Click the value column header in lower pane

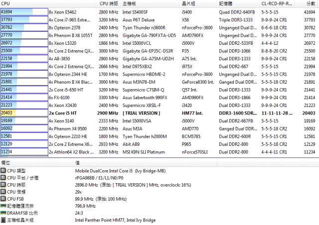[x=145, y=163]
